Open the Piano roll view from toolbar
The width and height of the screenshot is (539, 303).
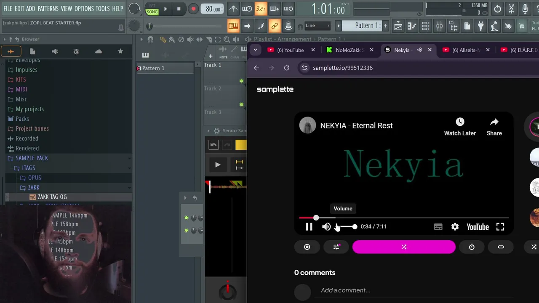pos(412,26)
